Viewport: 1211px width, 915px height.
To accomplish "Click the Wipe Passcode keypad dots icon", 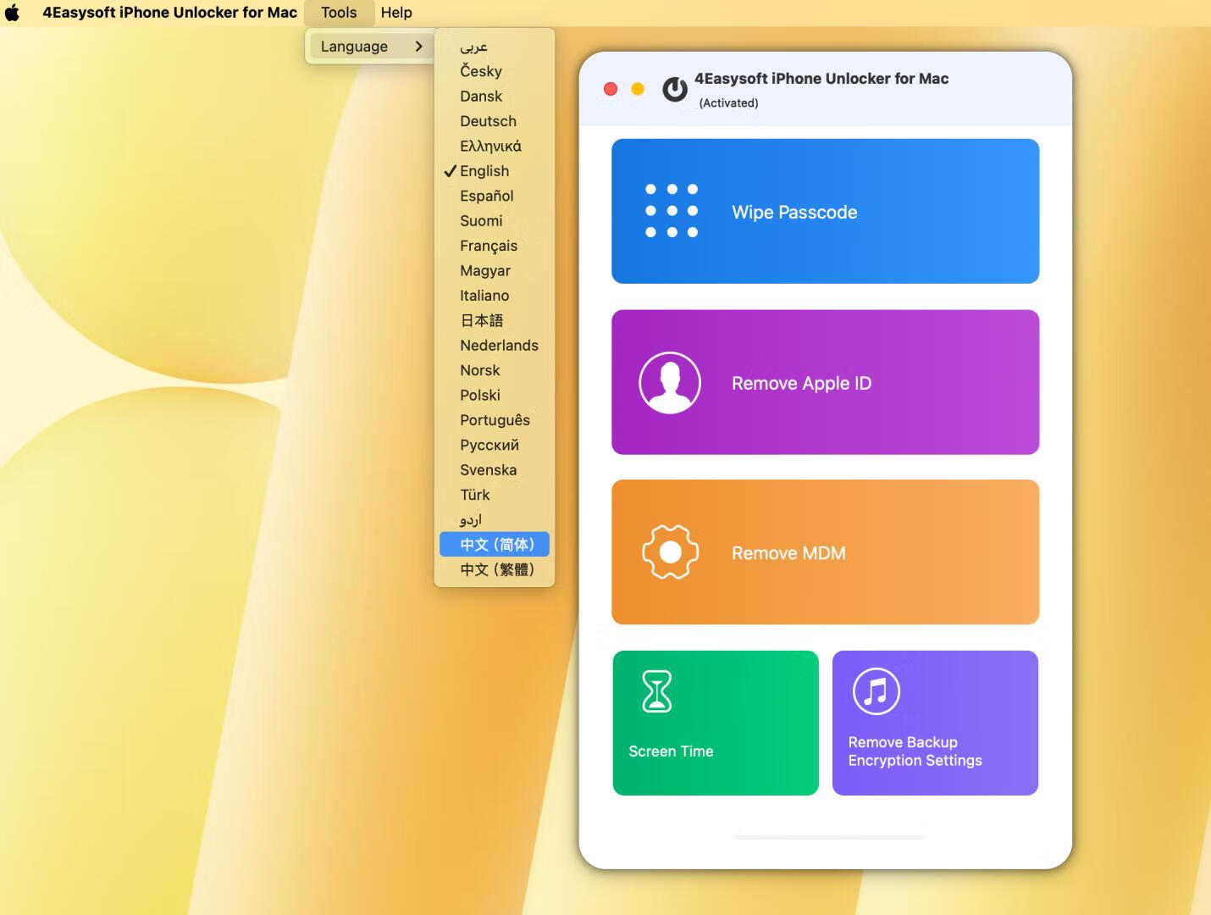I will tap(672, 211).
